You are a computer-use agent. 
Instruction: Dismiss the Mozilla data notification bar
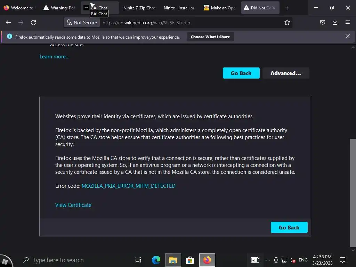click(x=347, y=36)
